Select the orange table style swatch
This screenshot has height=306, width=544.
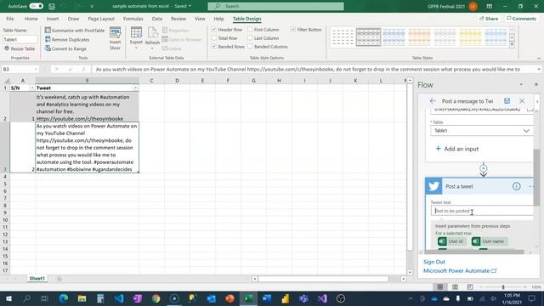[419, 37]
